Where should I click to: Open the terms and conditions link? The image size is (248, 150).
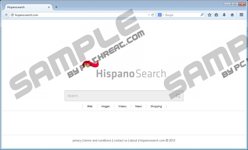tap(98, 141)
